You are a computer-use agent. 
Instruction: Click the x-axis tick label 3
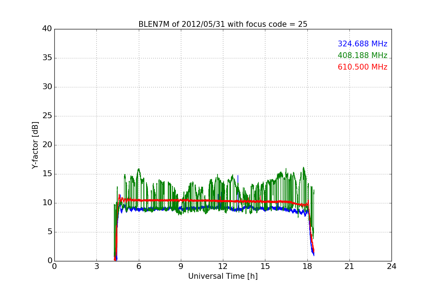click(x=96, y=266)
